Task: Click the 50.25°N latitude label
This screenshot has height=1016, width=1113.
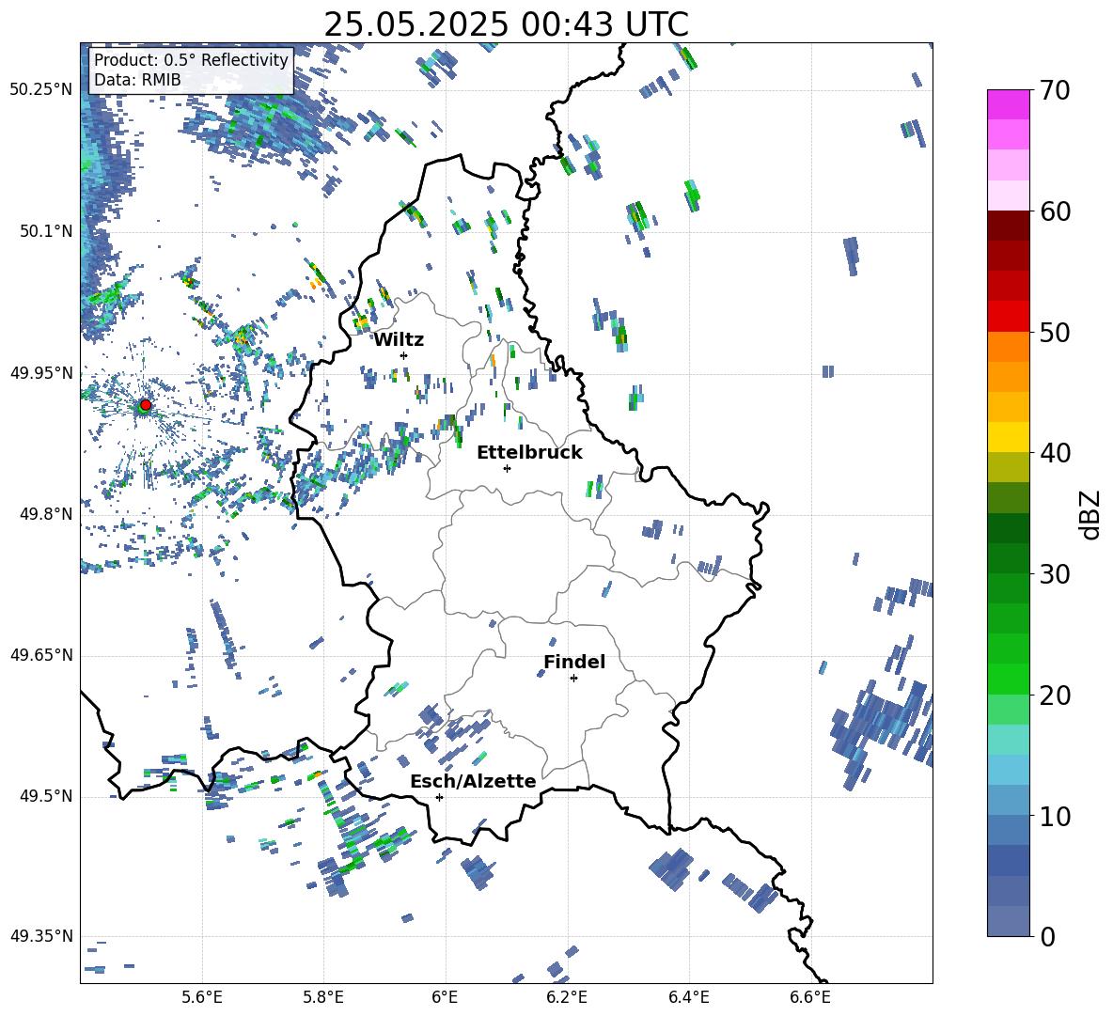Action: click(x=41, y=90)
